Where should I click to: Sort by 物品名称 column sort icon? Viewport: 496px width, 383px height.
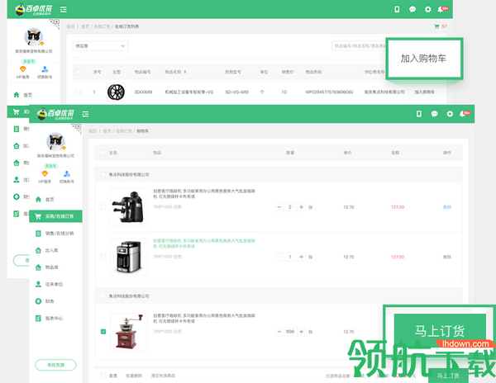(185, 72)
